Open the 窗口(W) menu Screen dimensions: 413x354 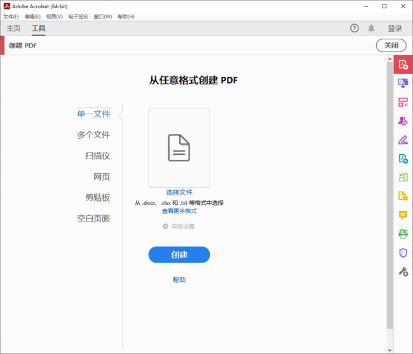click(103, 17)
